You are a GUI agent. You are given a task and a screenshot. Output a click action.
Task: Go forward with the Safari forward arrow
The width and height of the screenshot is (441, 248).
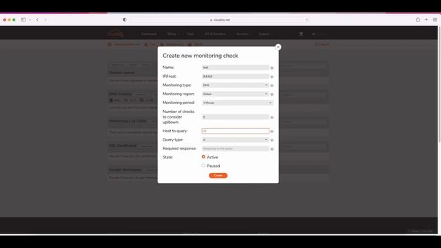45,20
